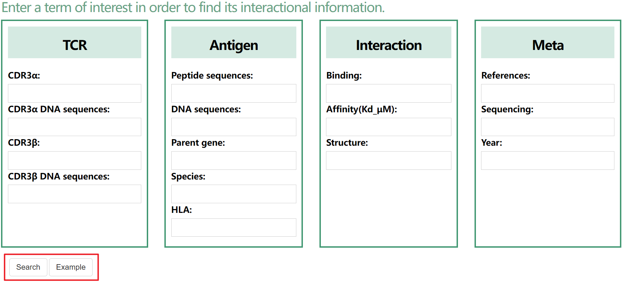The height and width of the screenshot is (289, 622).
Task: Click the CDR3β DNA sequences input
Action: point(75,194)
